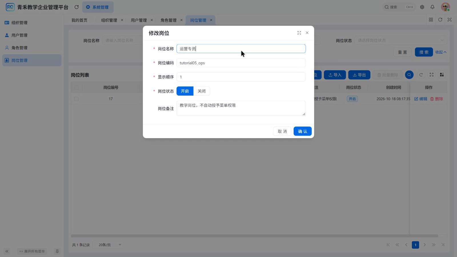Click into the 岗位备注 textarea
457x257 pixels.
click(241, 108)
